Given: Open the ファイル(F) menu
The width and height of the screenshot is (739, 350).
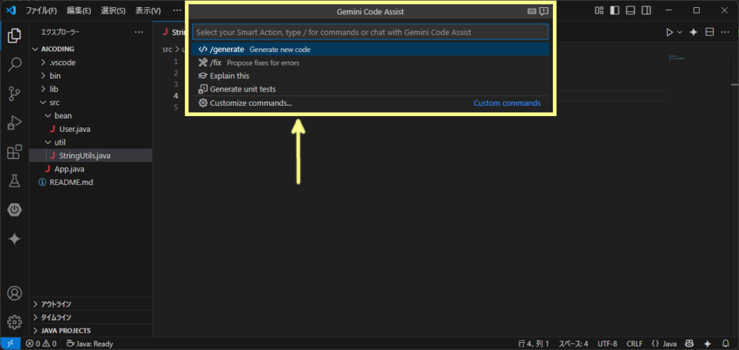Looking at the screenshot, I should pos(41,10).
